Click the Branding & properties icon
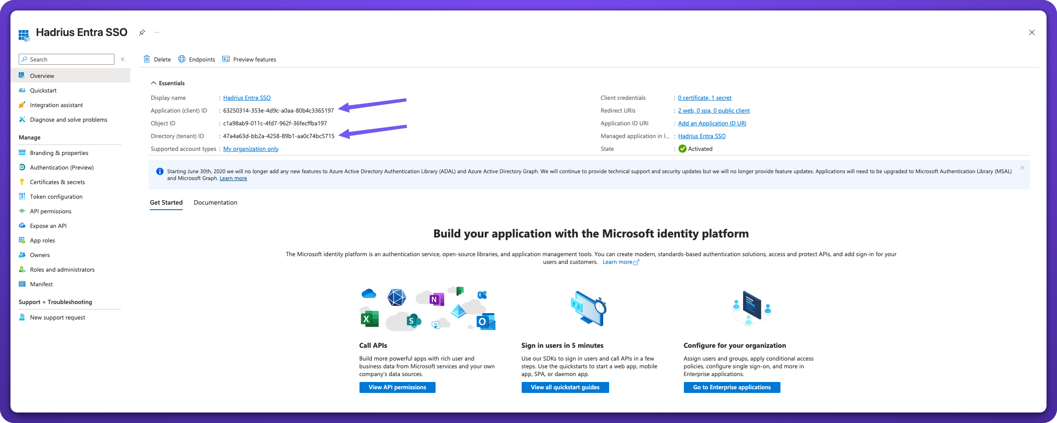This screenshot has height=423, width=1057. coord(22,153)
